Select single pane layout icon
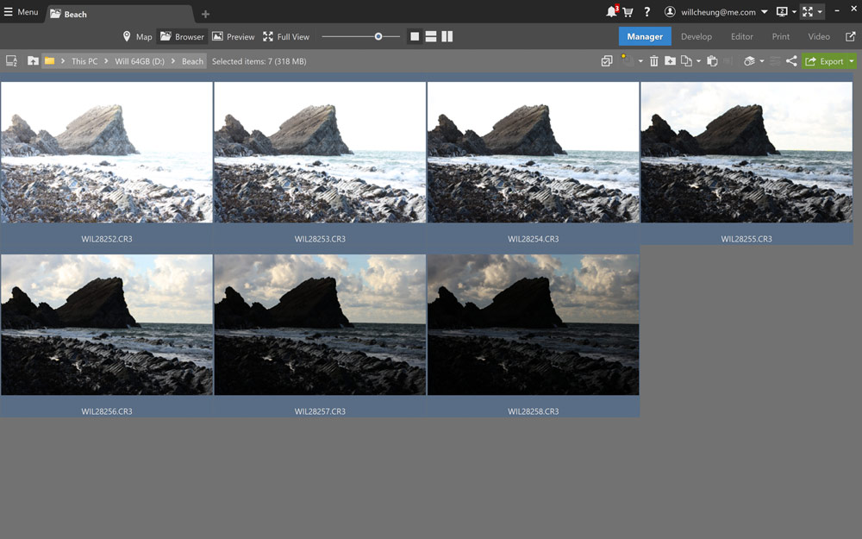The width and height of the screenshot is (862, 539). point(415,36)
